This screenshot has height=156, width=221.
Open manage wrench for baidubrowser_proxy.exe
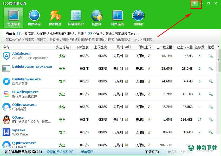[211, 69]
